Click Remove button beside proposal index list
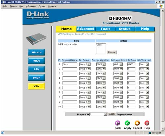The image size is (165, 136). tap(112, 52)
